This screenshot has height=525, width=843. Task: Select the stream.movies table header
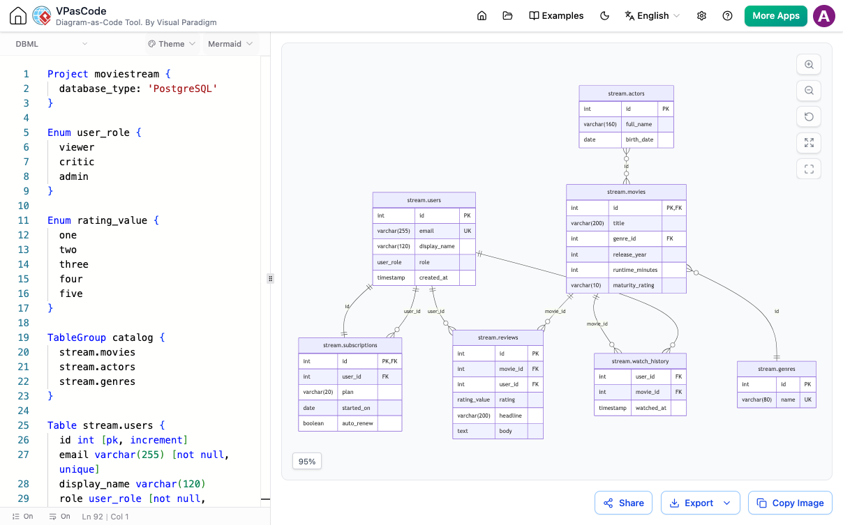[x=626, y=192]
